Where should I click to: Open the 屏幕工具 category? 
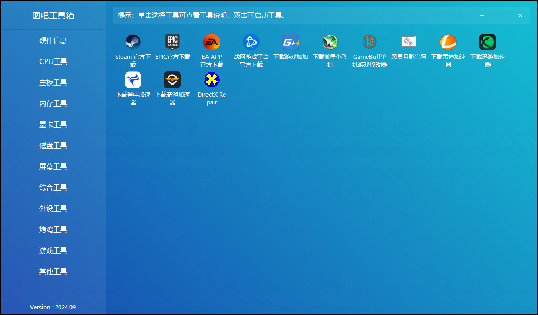[x=53, y=166]
